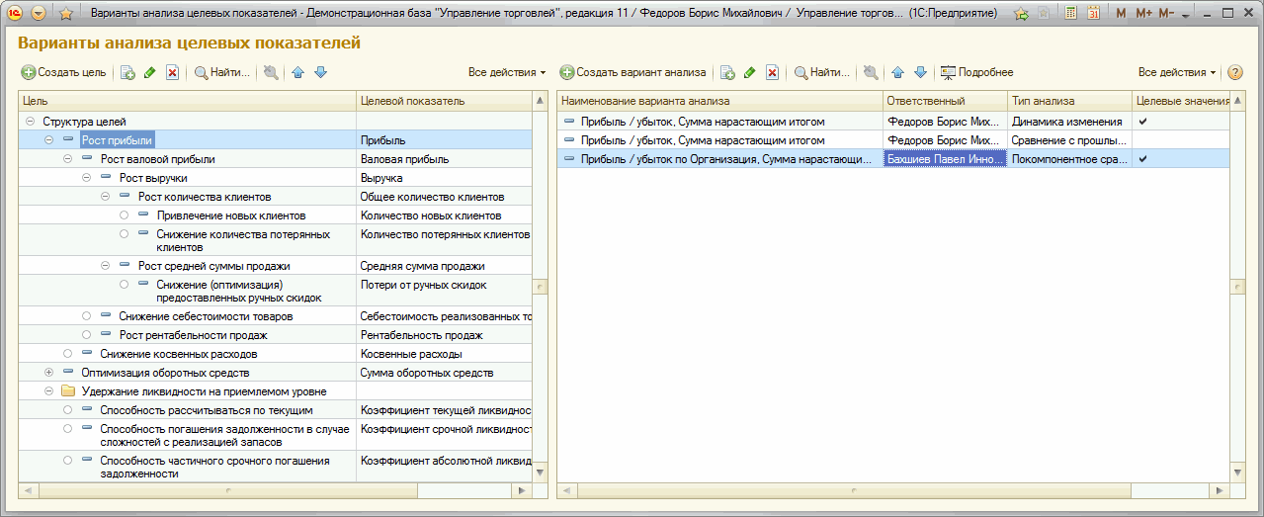Copy the goal using the goals toolbar copy icon
Image resolution: width=1264 pixels, height=517 pixels.
(126, 72)
